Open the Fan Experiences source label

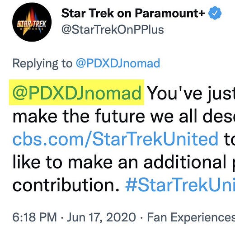(191, 217)
